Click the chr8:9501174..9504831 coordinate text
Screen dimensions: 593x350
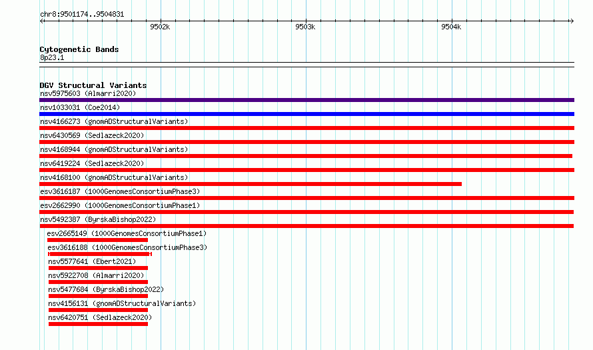(82, 15)
